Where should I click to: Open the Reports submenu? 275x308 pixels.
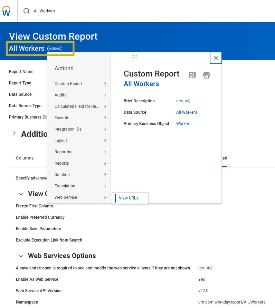pos(80,163)
